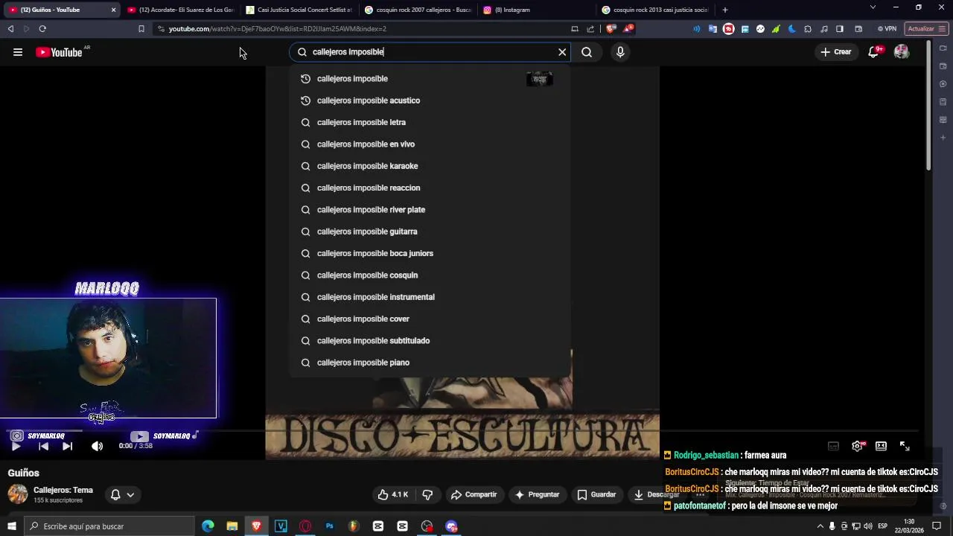Image resolution: width=953 pixels, height=536 pixels.
Task: Choose 'callejeros imposible guitarra' suggestion
Action: point(430,232)
